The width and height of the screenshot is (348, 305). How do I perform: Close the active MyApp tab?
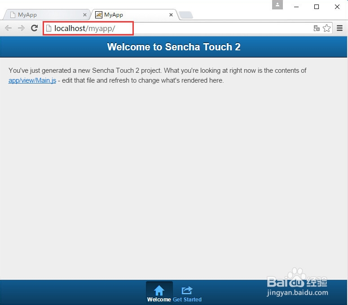click(171, 15)
